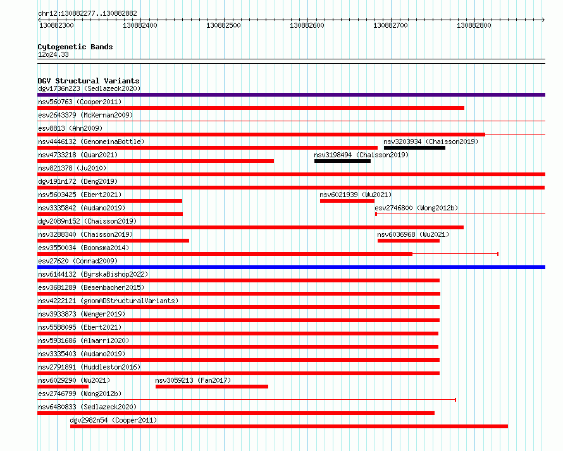
Task: Open the Cytogenetic Bands track title
Action: pyautogui.click(x=75, y=47)
